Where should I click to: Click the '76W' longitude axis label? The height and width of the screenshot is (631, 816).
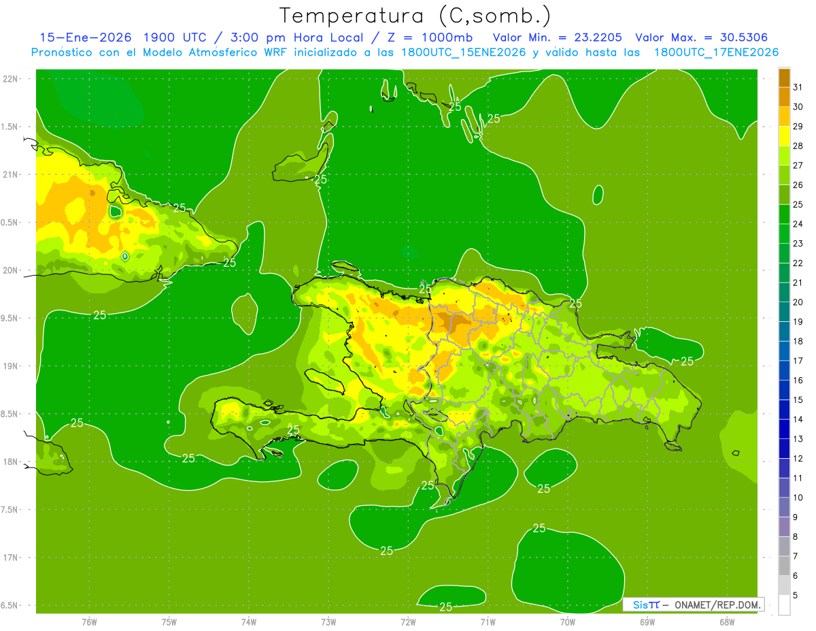click(89, 621)
